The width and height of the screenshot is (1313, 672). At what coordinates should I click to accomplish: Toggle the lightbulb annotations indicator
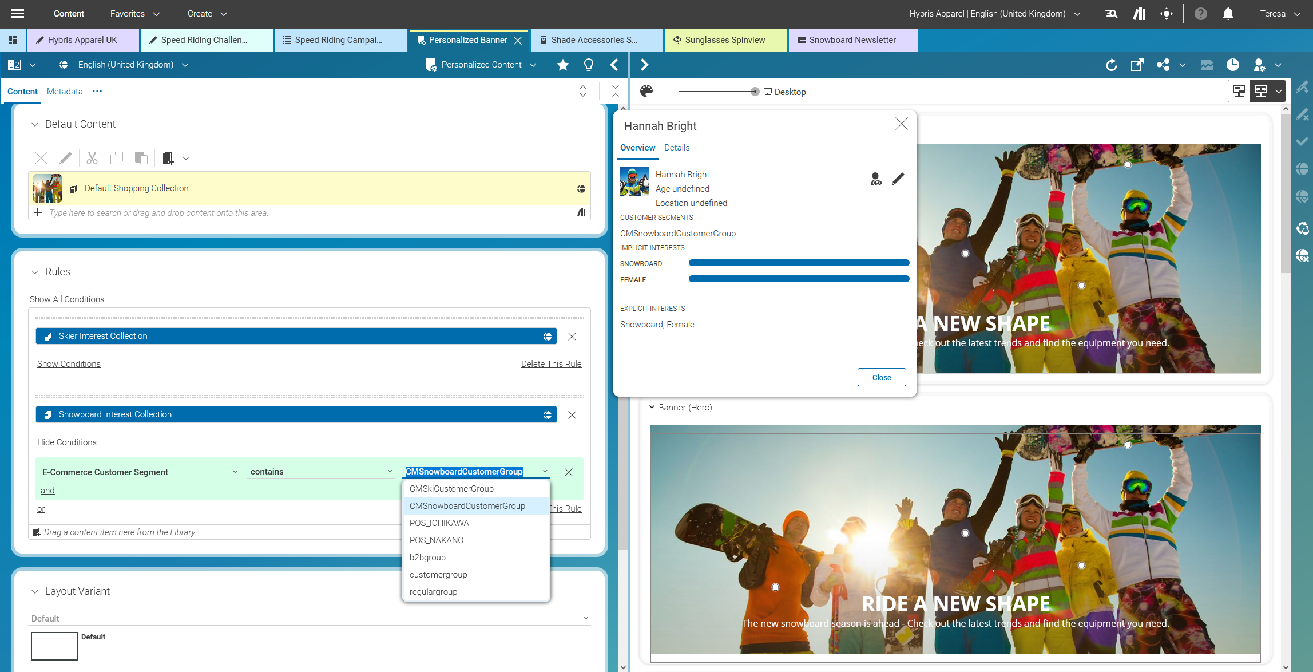click(x=588, y=65)
